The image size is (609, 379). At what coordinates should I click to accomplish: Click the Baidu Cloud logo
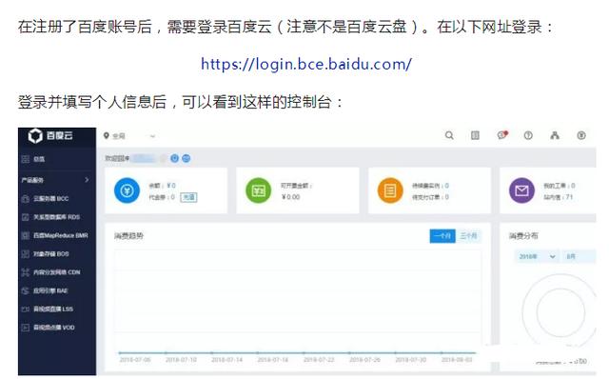pyautogui.click(x=50, y=135)
